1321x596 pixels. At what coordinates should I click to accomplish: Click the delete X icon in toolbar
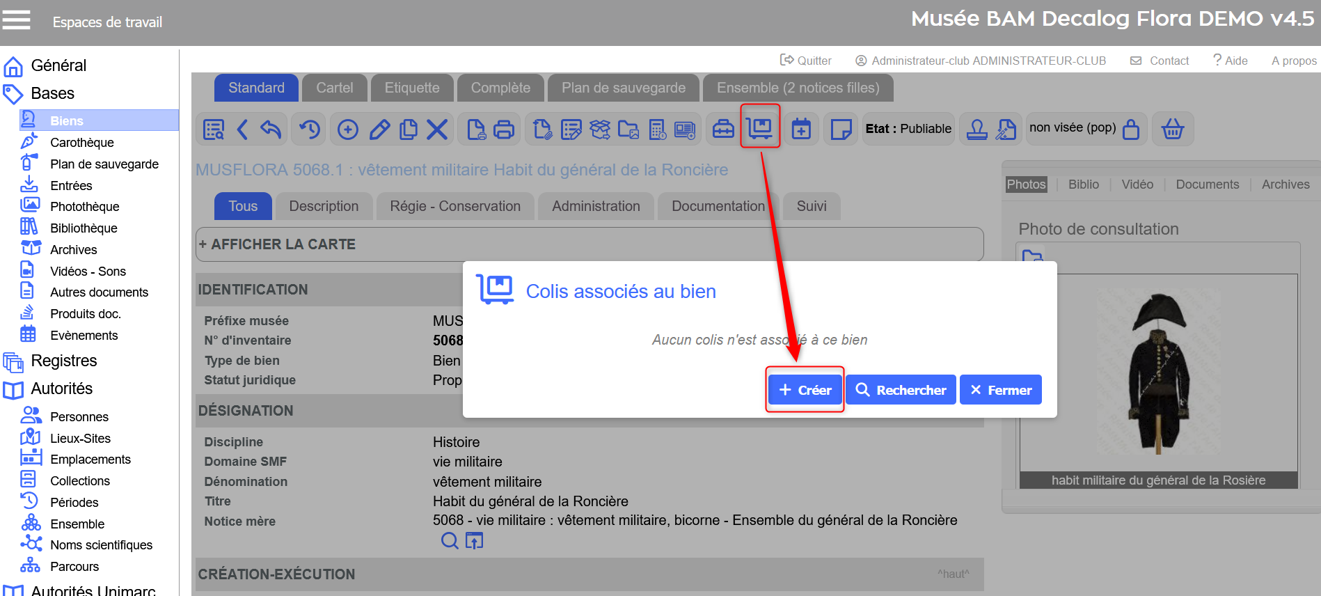click(437, 130)
